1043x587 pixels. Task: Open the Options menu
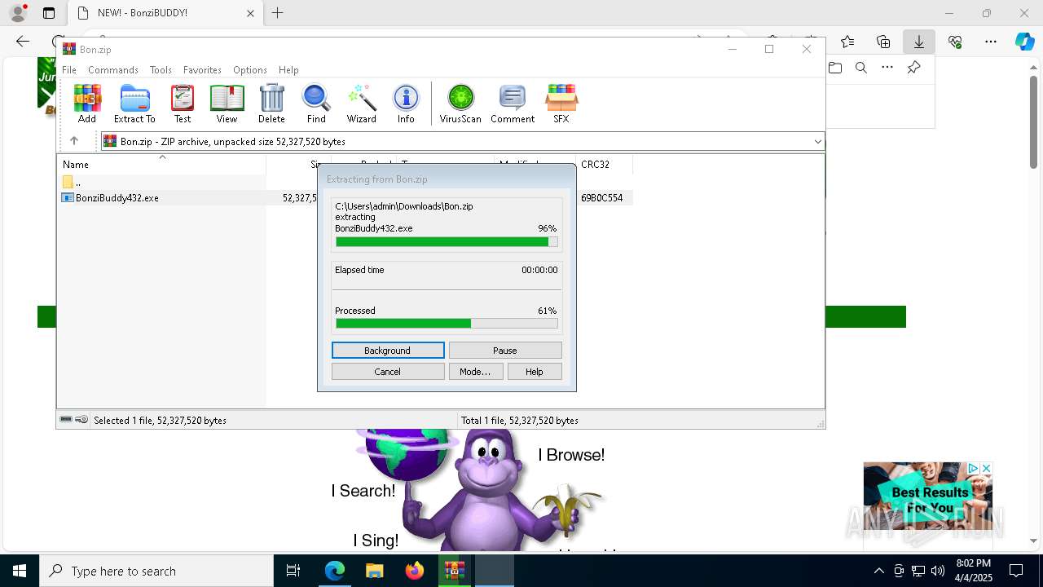249,70
